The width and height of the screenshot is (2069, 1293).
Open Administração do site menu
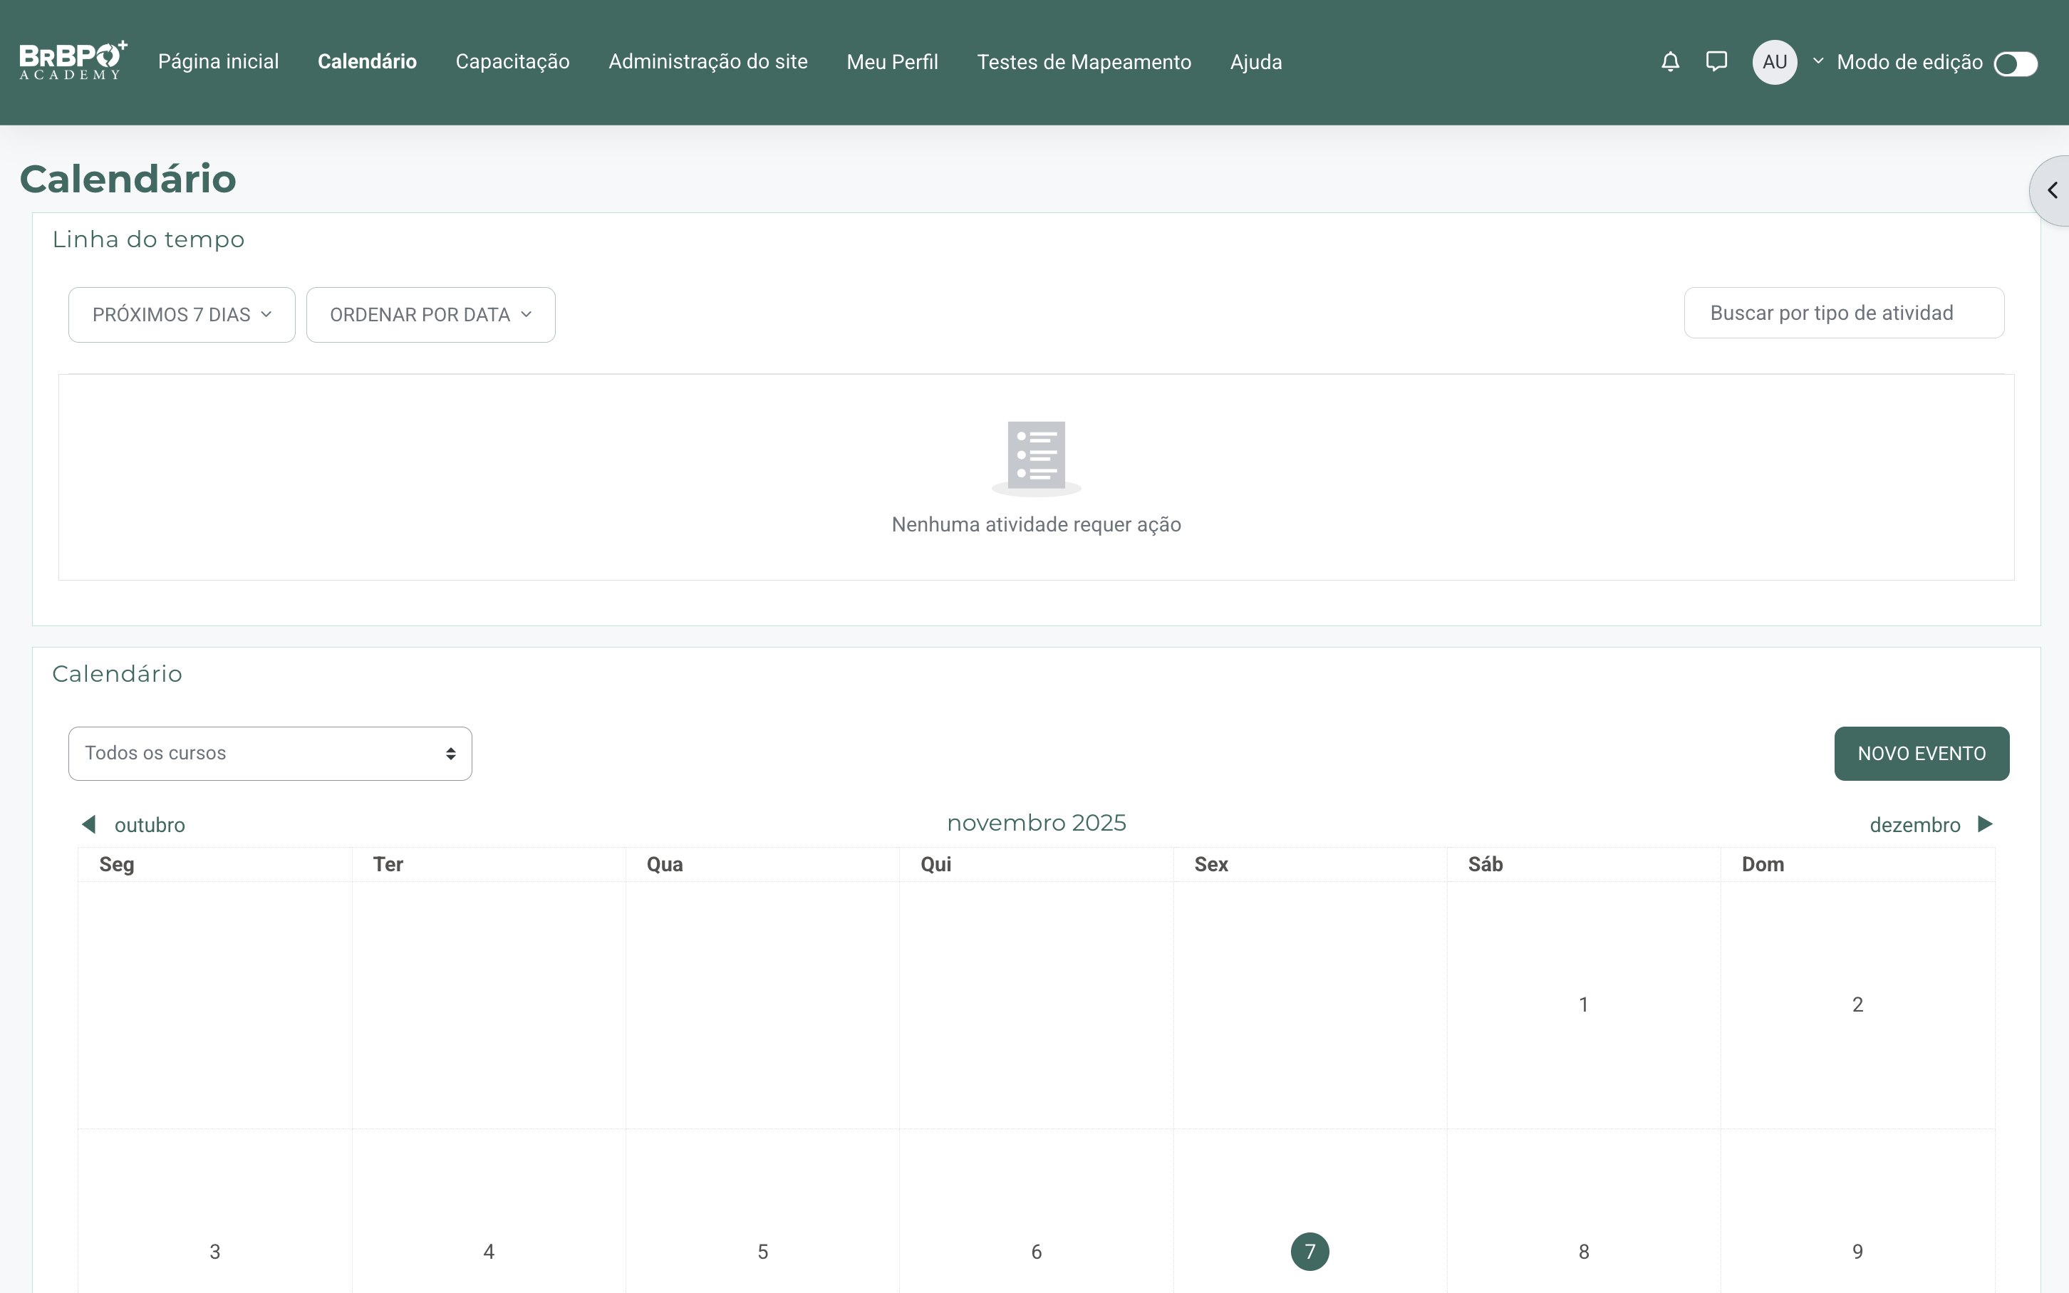click(708, 61)
